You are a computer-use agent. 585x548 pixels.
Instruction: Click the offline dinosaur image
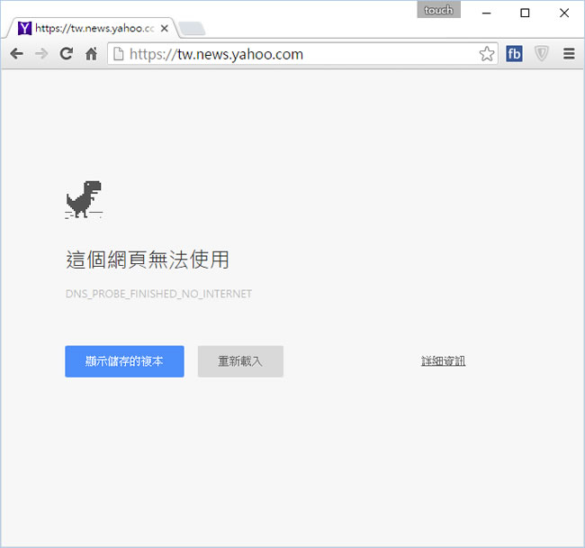tap(84, 199)
